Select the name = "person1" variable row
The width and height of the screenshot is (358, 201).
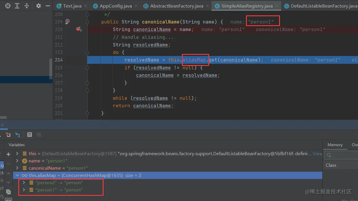[168, 161]
